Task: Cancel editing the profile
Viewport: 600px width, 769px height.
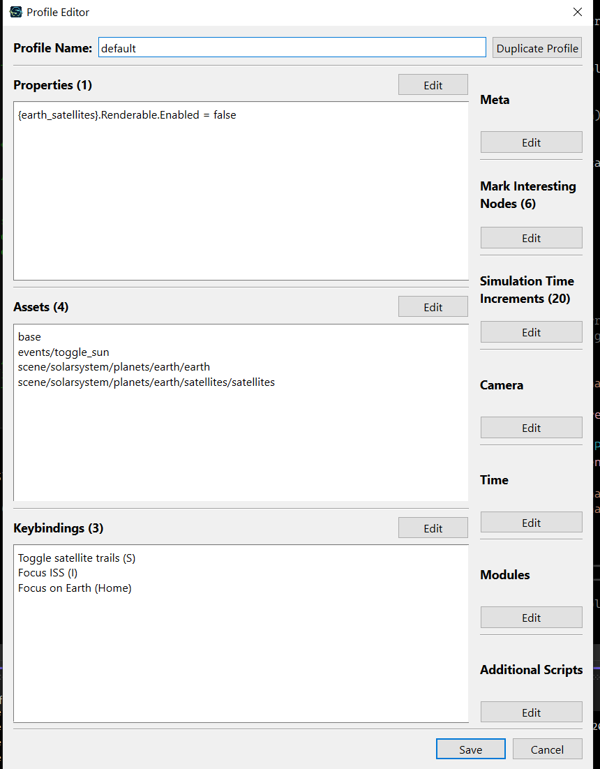Action: (547, 748)
